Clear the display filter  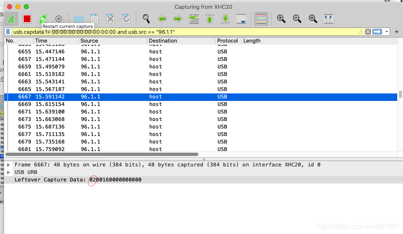click(368, 32)
